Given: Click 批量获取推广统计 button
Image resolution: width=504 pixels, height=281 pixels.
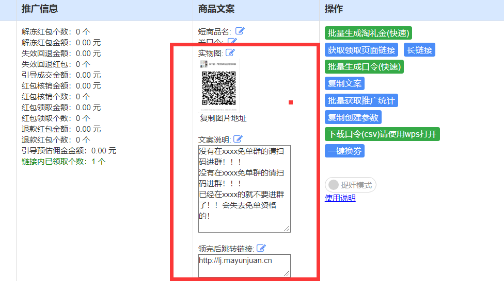Looking at the screenshot, I should [x=361, y=100].
